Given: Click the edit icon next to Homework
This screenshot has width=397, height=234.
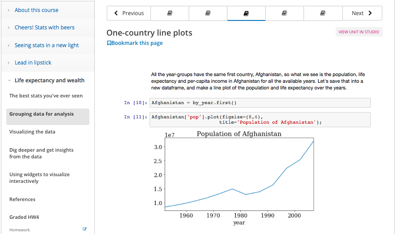Looking at the screenshot, I should tap(85, 229).
